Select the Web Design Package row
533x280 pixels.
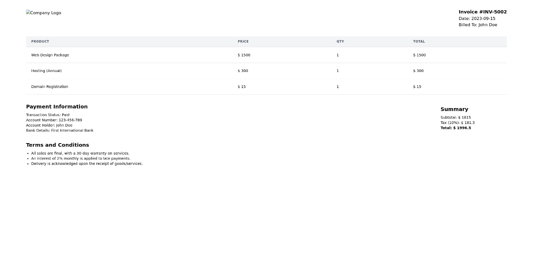(50, 55)
